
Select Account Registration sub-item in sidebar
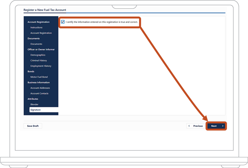point(41,33)
